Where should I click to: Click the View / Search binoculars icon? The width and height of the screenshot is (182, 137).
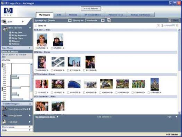click(x=6, y=29)
